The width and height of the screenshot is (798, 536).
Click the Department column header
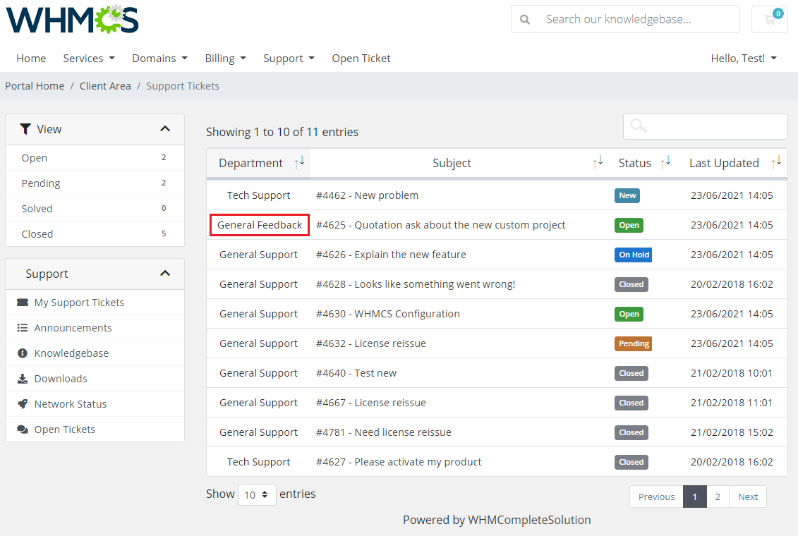(x=258, y=163)
